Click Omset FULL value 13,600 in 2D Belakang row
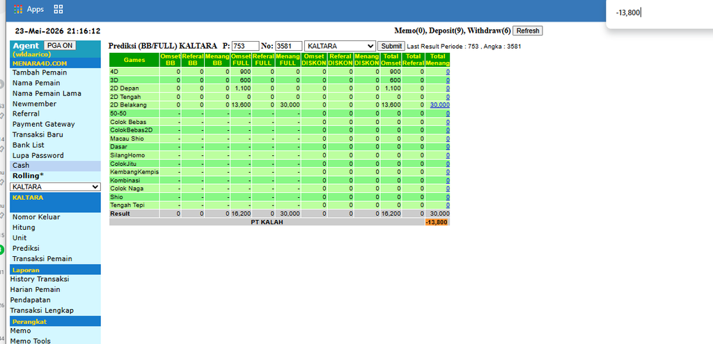The width and height of the screenshot is (713, 344). pos(241,104)
